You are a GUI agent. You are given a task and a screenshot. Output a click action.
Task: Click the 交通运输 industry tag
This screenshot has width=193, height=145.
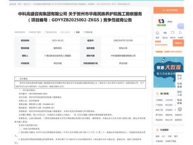click(159, 141)
